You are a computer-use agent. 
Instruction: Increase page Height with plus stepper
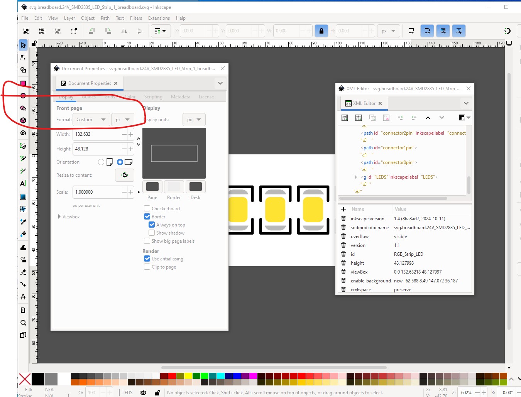[131, 149]
